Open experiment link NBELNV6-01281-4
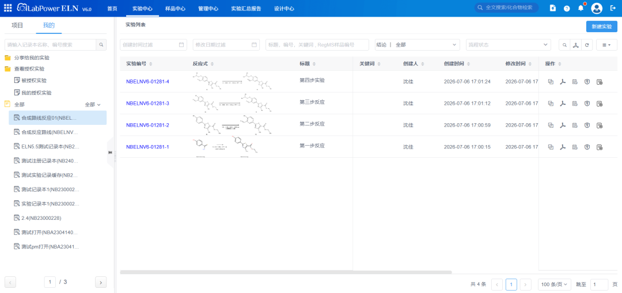The height and width of the screenshot is (293, 622). pyautogui.click(x=147, y=82)
